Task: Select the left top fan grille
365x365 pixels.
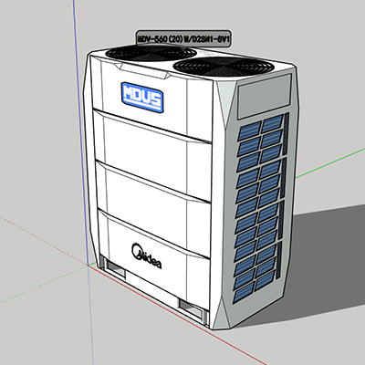Action: (151, 52)
